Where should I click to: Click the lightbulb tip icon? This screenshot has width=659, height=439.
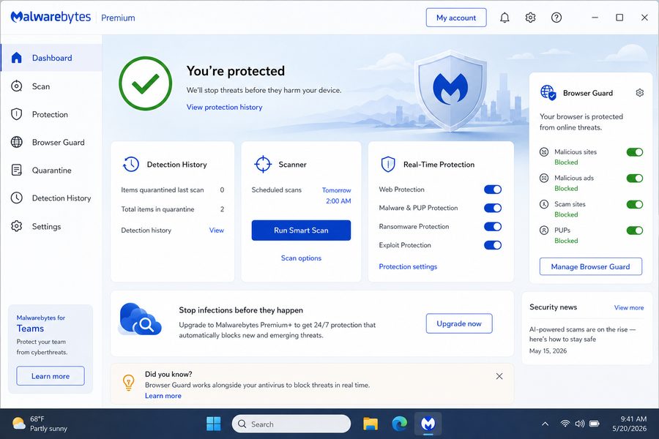129,383
